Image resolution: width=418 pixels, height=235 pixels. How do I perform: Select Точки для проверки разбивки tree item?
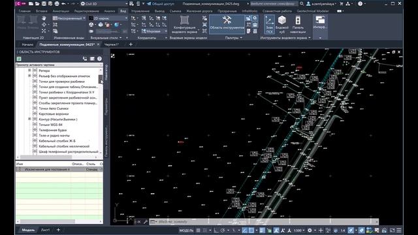pyautogui.click(x=61, y=82)
